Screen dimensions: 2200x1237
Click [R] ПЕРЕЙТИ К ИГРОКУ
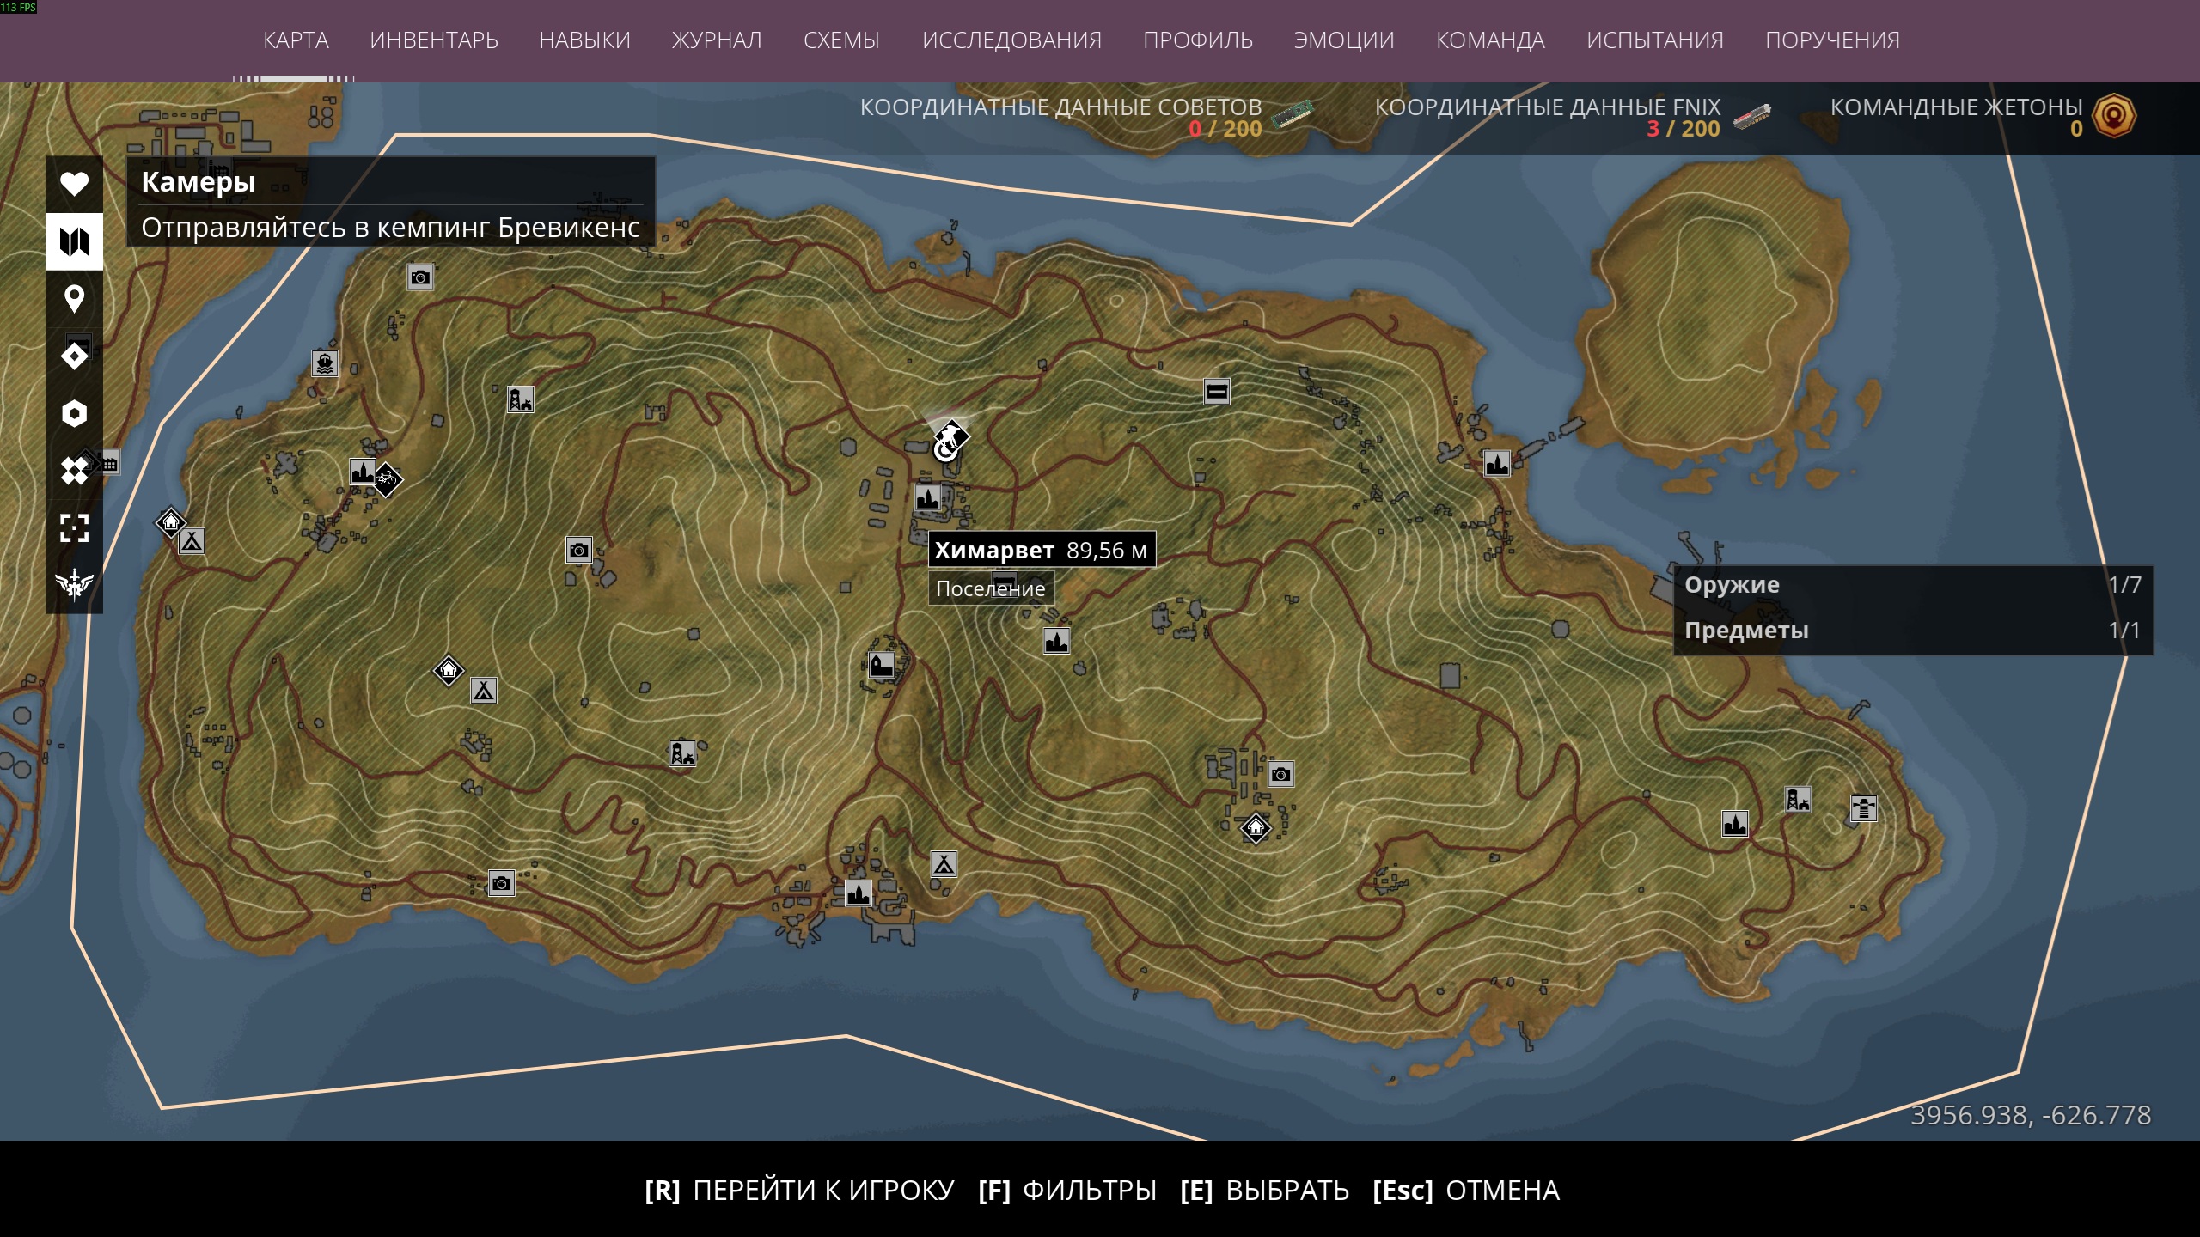pyautogui.click(x=799, y=1191)
